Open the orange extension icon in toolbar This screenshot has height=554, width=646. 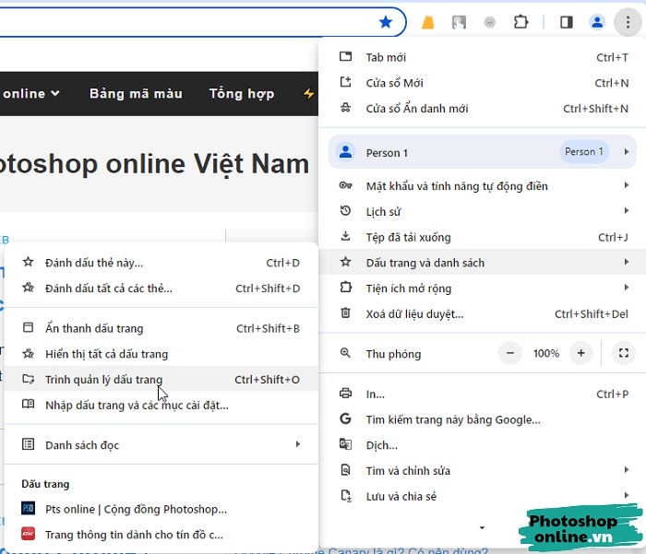tap(427, 22)
